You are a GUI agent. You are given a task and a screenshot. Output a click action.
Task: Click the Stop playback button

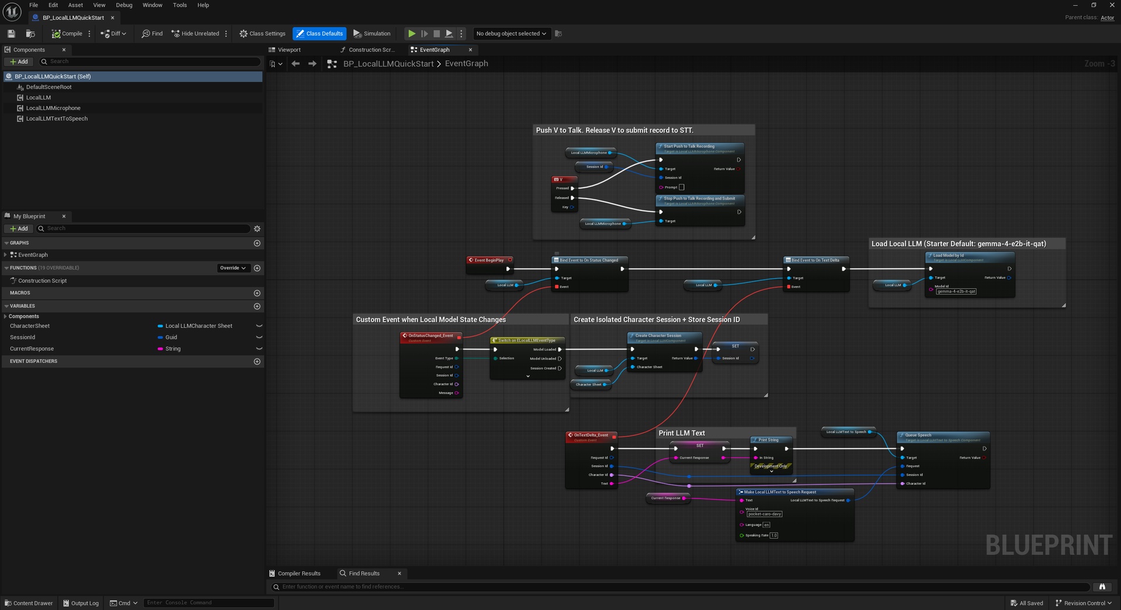click(x=436, y=33)
